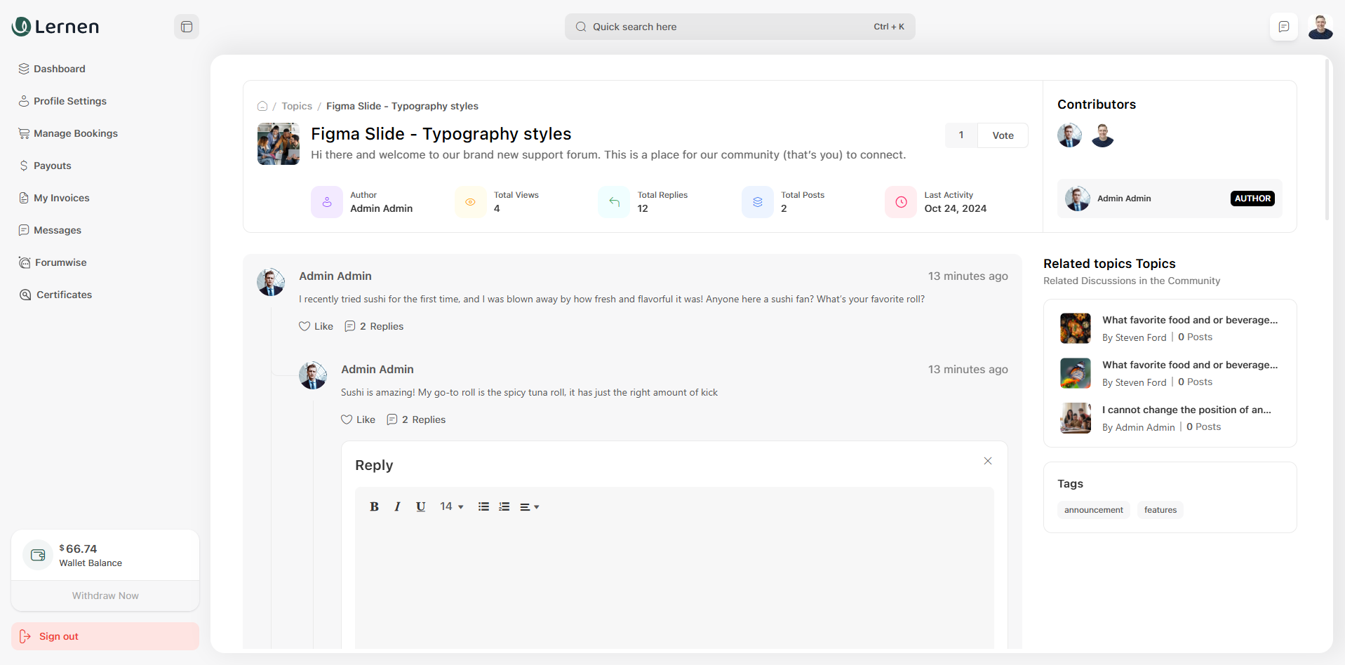Open user profile avatar menu
1345x665 pixels.
[x=1320, y=27]
